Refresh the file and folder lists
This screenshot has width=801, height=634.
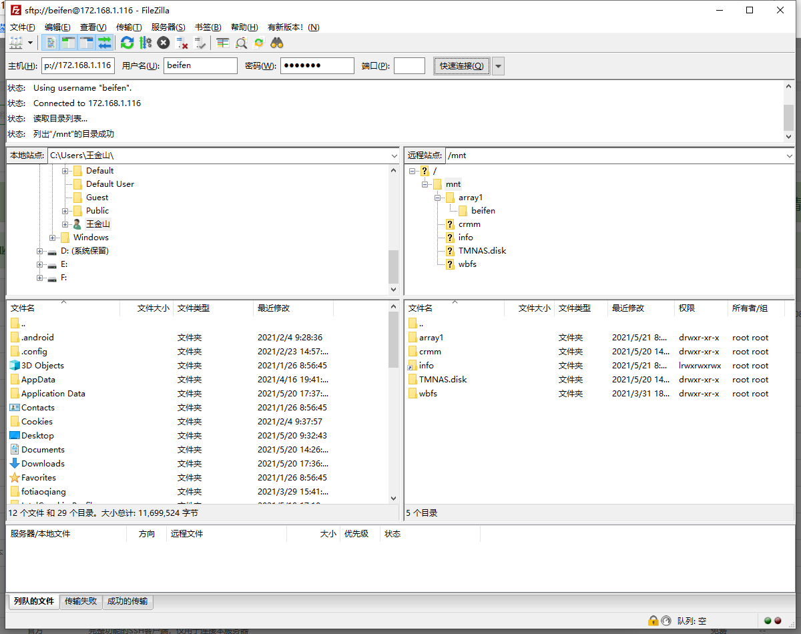(x=127, y=43)
